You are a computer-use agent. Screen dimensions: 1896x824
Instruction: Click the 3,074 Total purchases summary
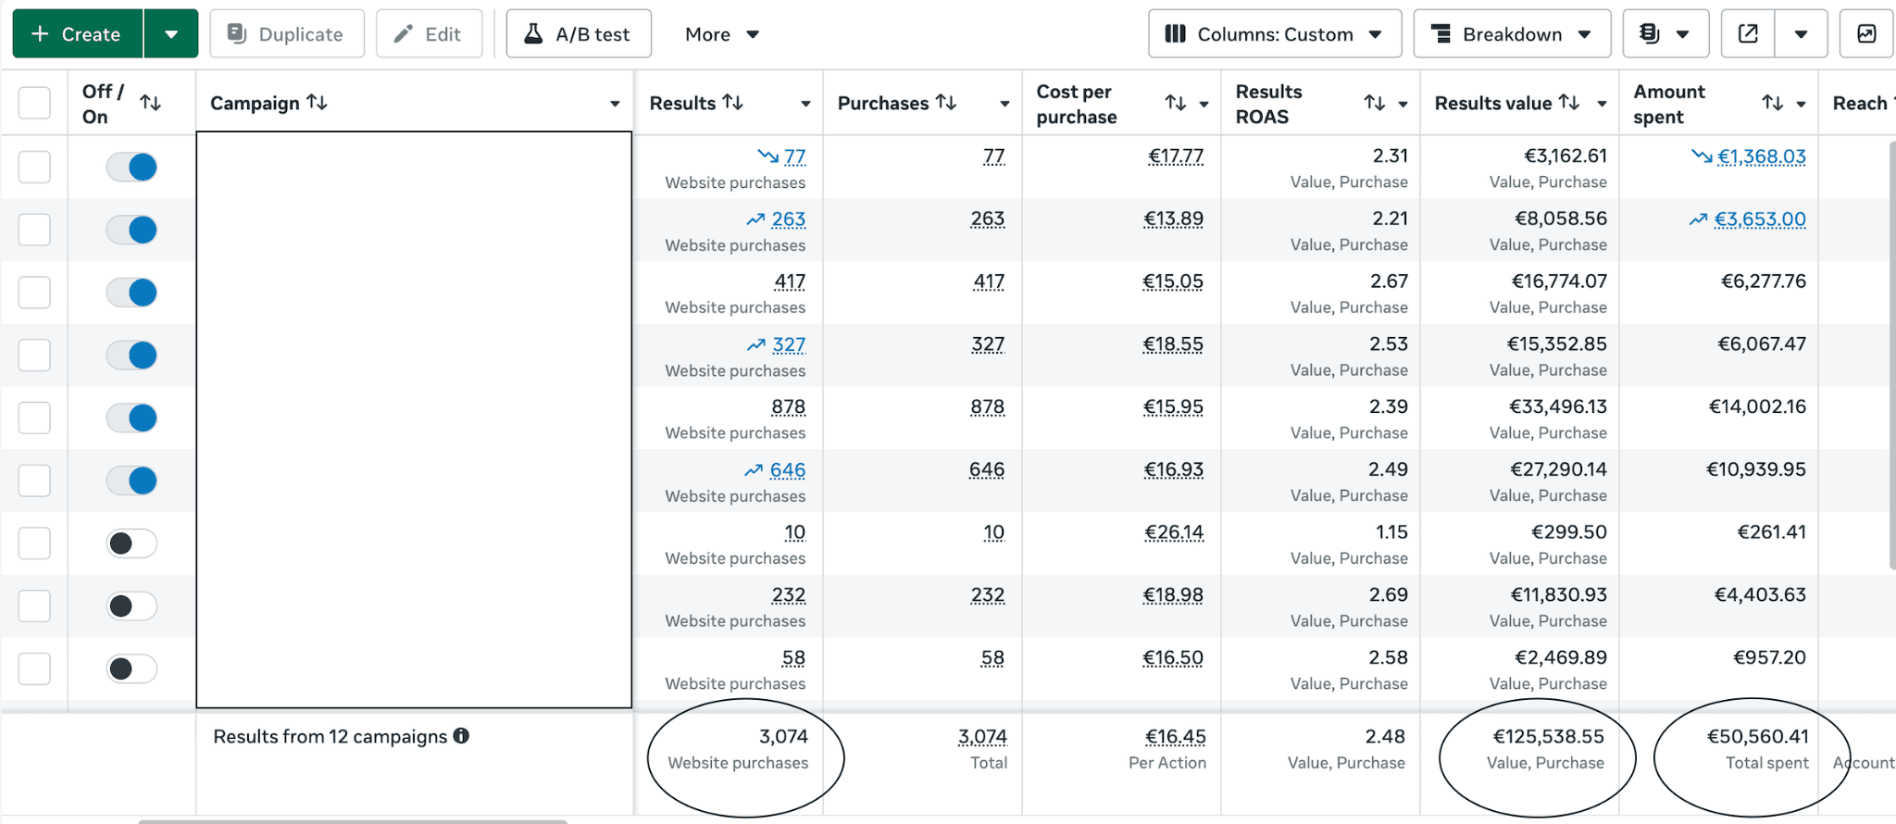(x=982, y=737)
